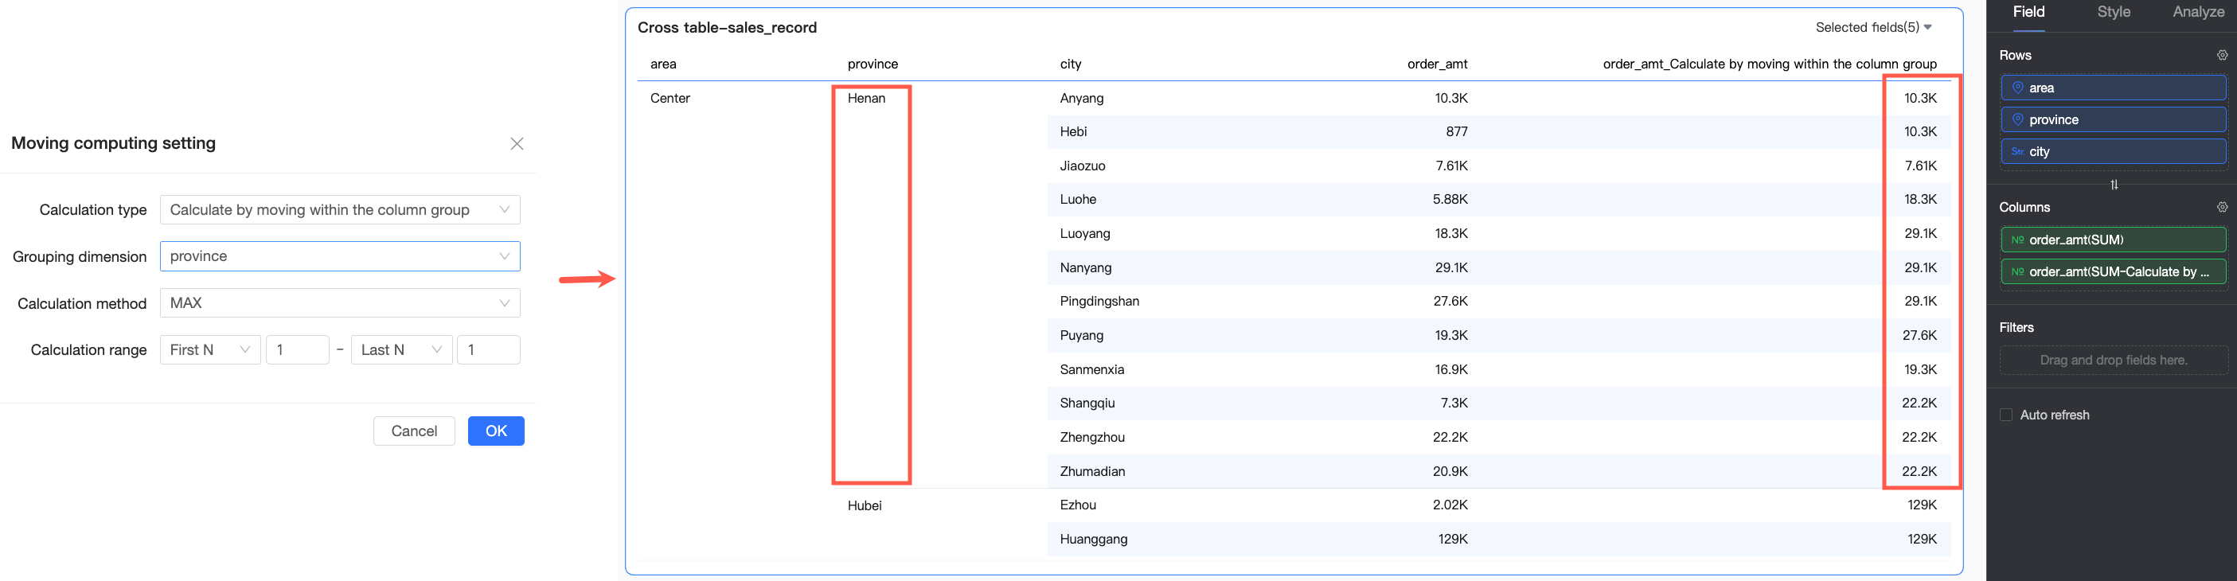Image resolution: width=2237 pixels, height=581 pixels.
Task: Click the 7.3K order_amt value for Shangqiu
Action: (x=1454, y=403)
